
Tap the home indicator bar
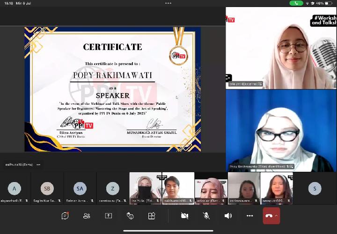[x=168, y=231]
